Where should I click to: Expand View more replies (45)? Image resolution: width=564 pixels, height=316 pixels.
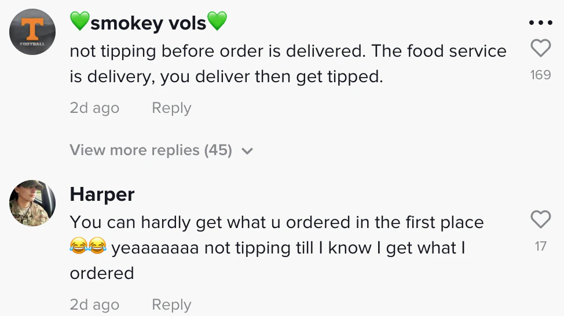pos(151,150)
